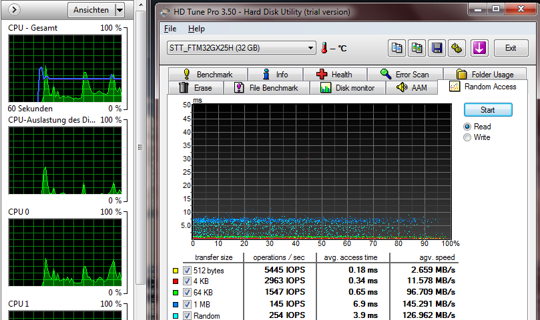Screen dimensions: 540x320
Task: Click the Exit button
Action: (x=511, y=48)
